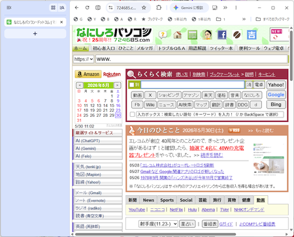Viewport: 294px width, 237px height.
Task: Search with the Google button
Action: click(x=276, y=95)
